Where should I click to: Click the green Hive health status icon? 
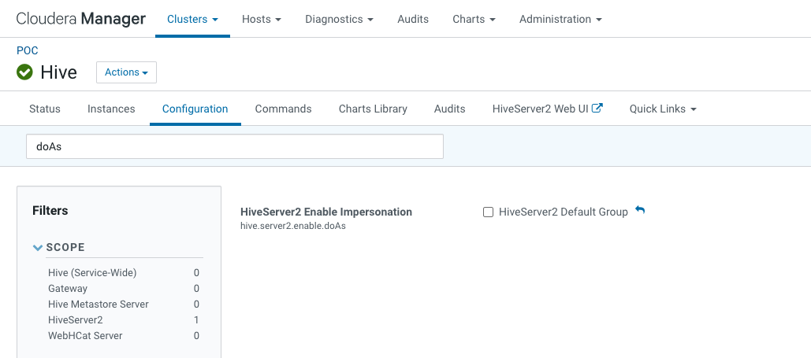pyautogui.click(x=24, y=72)
